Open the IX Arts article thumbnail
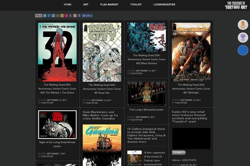250x166 pixels. click(135, 158)
